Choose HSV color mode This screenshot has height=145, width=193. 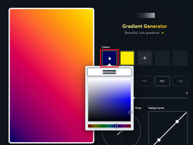coord(145,81)
